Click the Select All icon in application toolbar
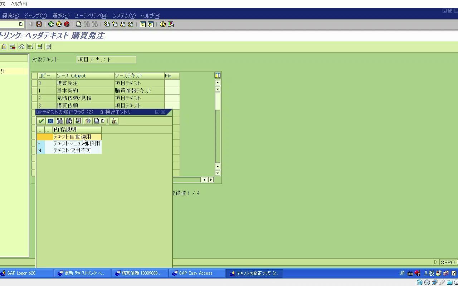The height and width of the screenshot is (286, 458). pos(30,46)
